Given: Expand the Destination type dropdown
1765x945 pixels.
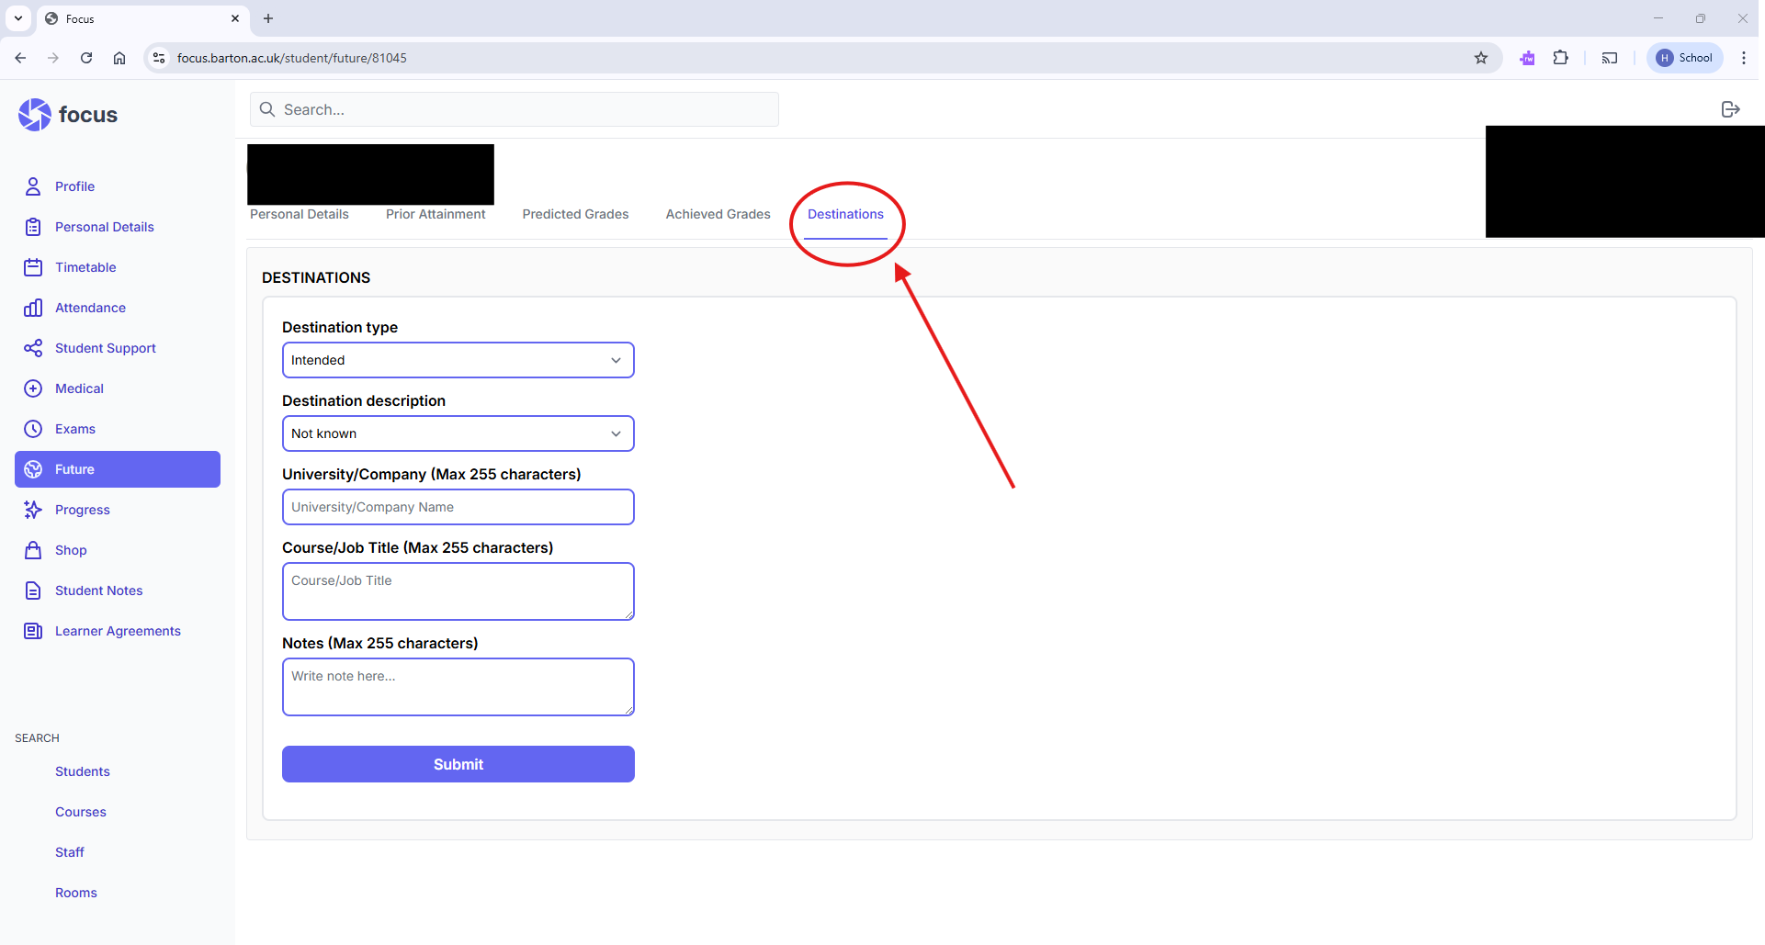Looking at the screenshot, I should (458, 360).
